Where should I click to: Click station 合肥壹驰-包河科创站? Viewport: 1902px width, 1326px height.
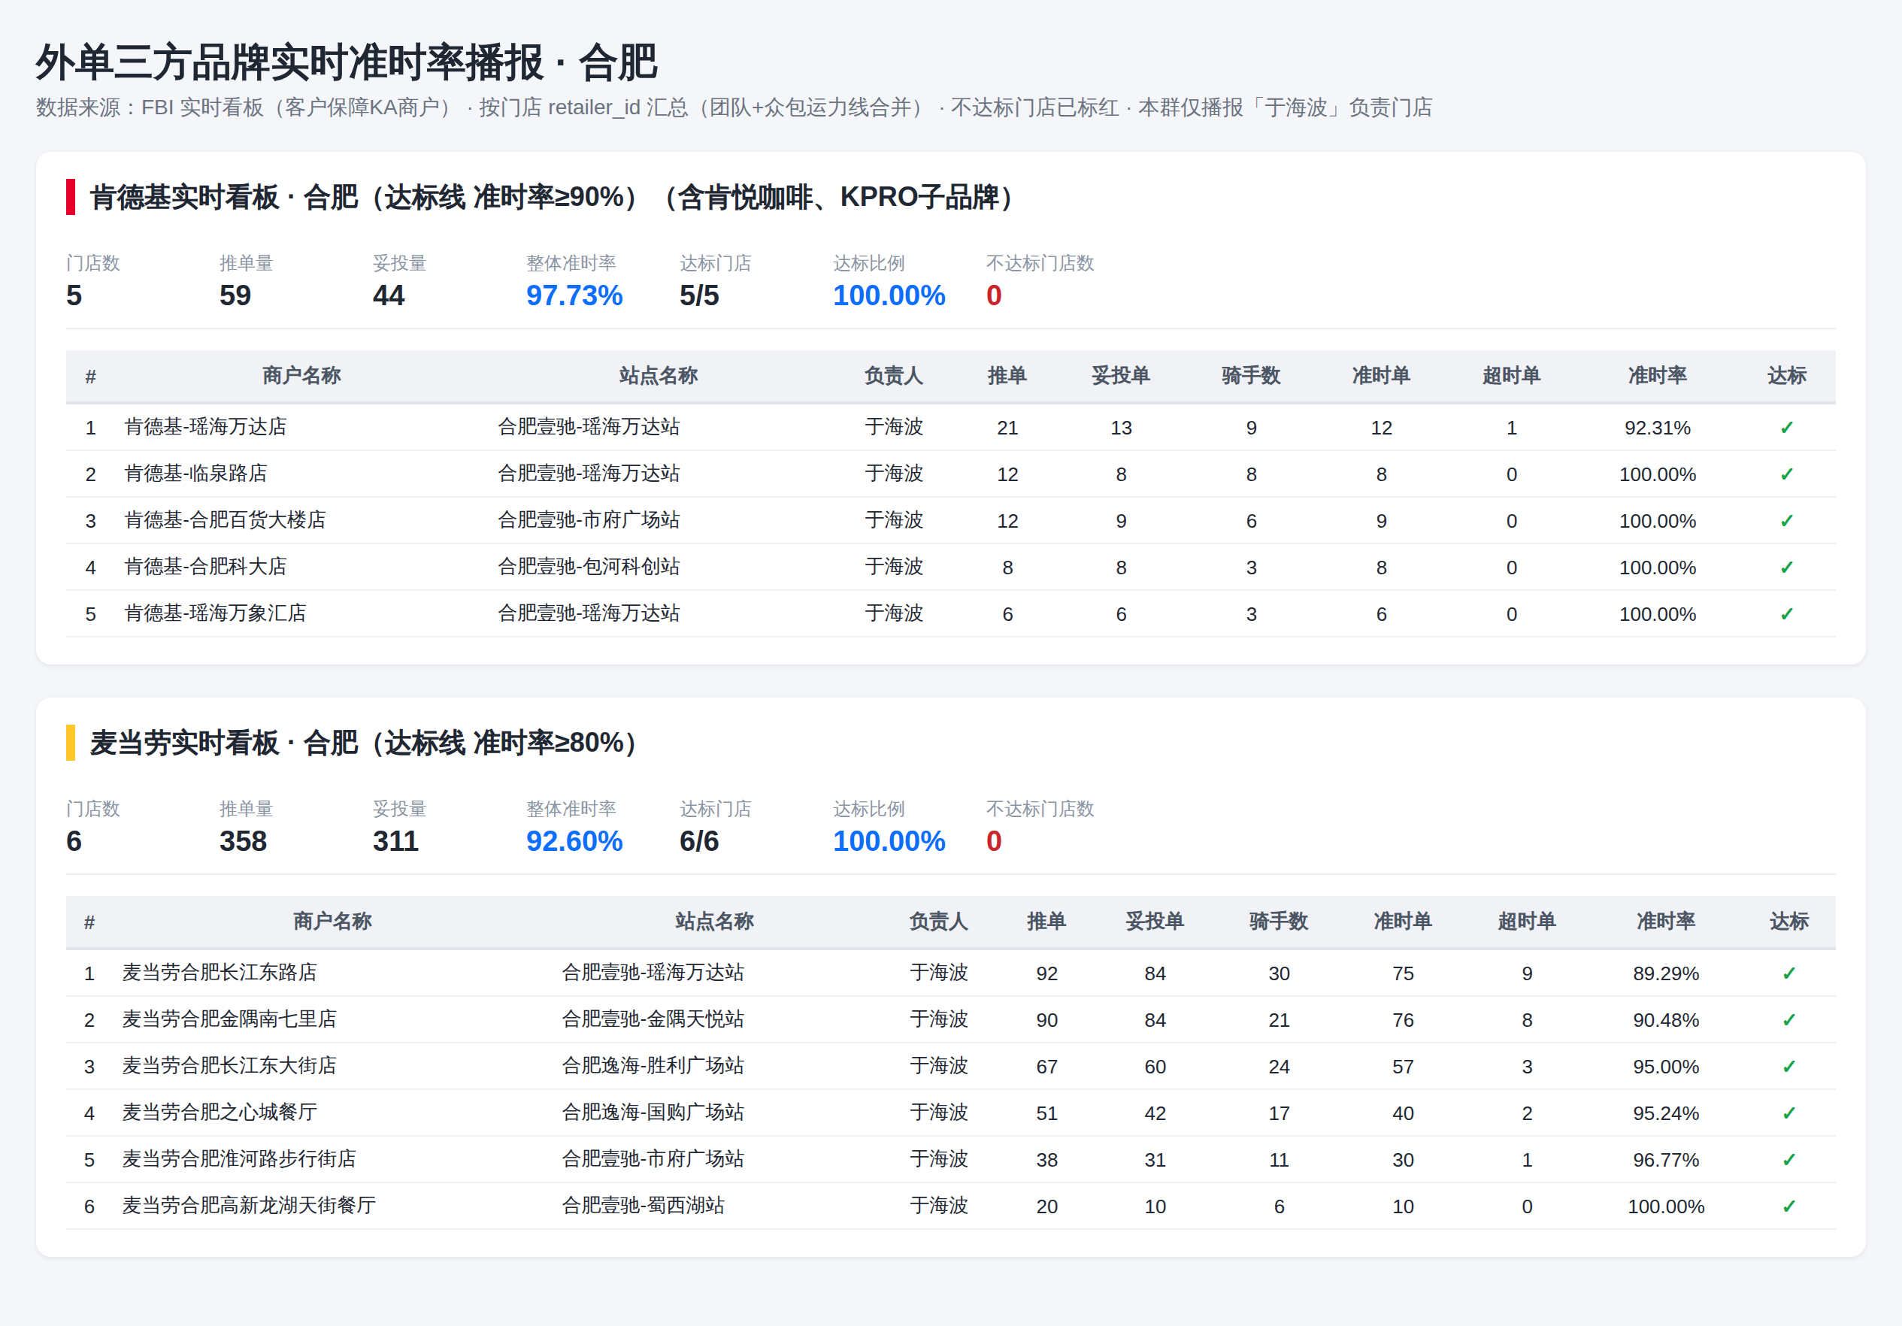tap(589, 568)
